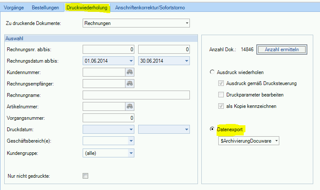Switch to the Vorgänge tab

(x=15, y=8)
